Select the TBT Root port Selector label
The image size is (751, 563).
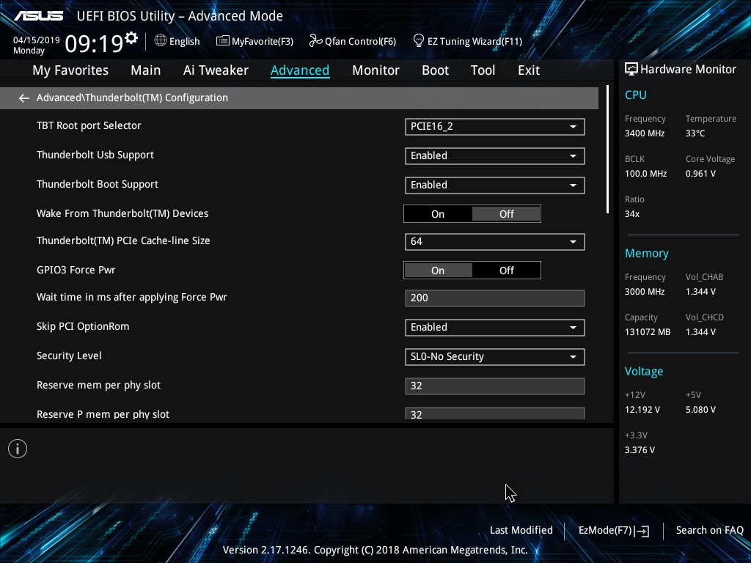(x=89, y=126)
